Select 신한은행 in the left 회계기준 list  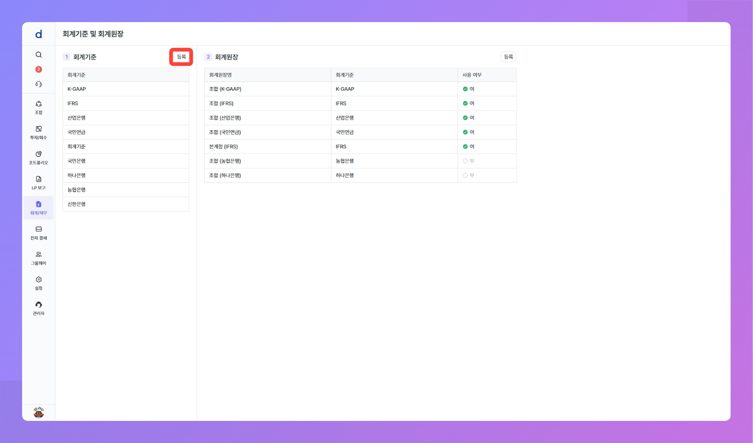[x=126, y=204]
